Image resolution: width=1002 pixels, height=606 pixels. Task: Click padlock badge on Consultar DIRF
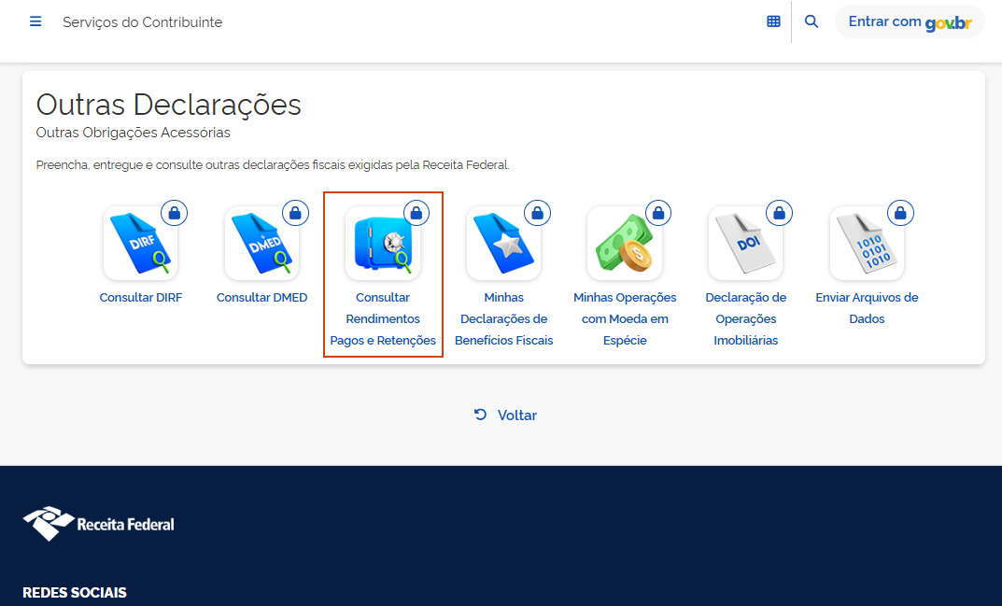tap(174, 213)
